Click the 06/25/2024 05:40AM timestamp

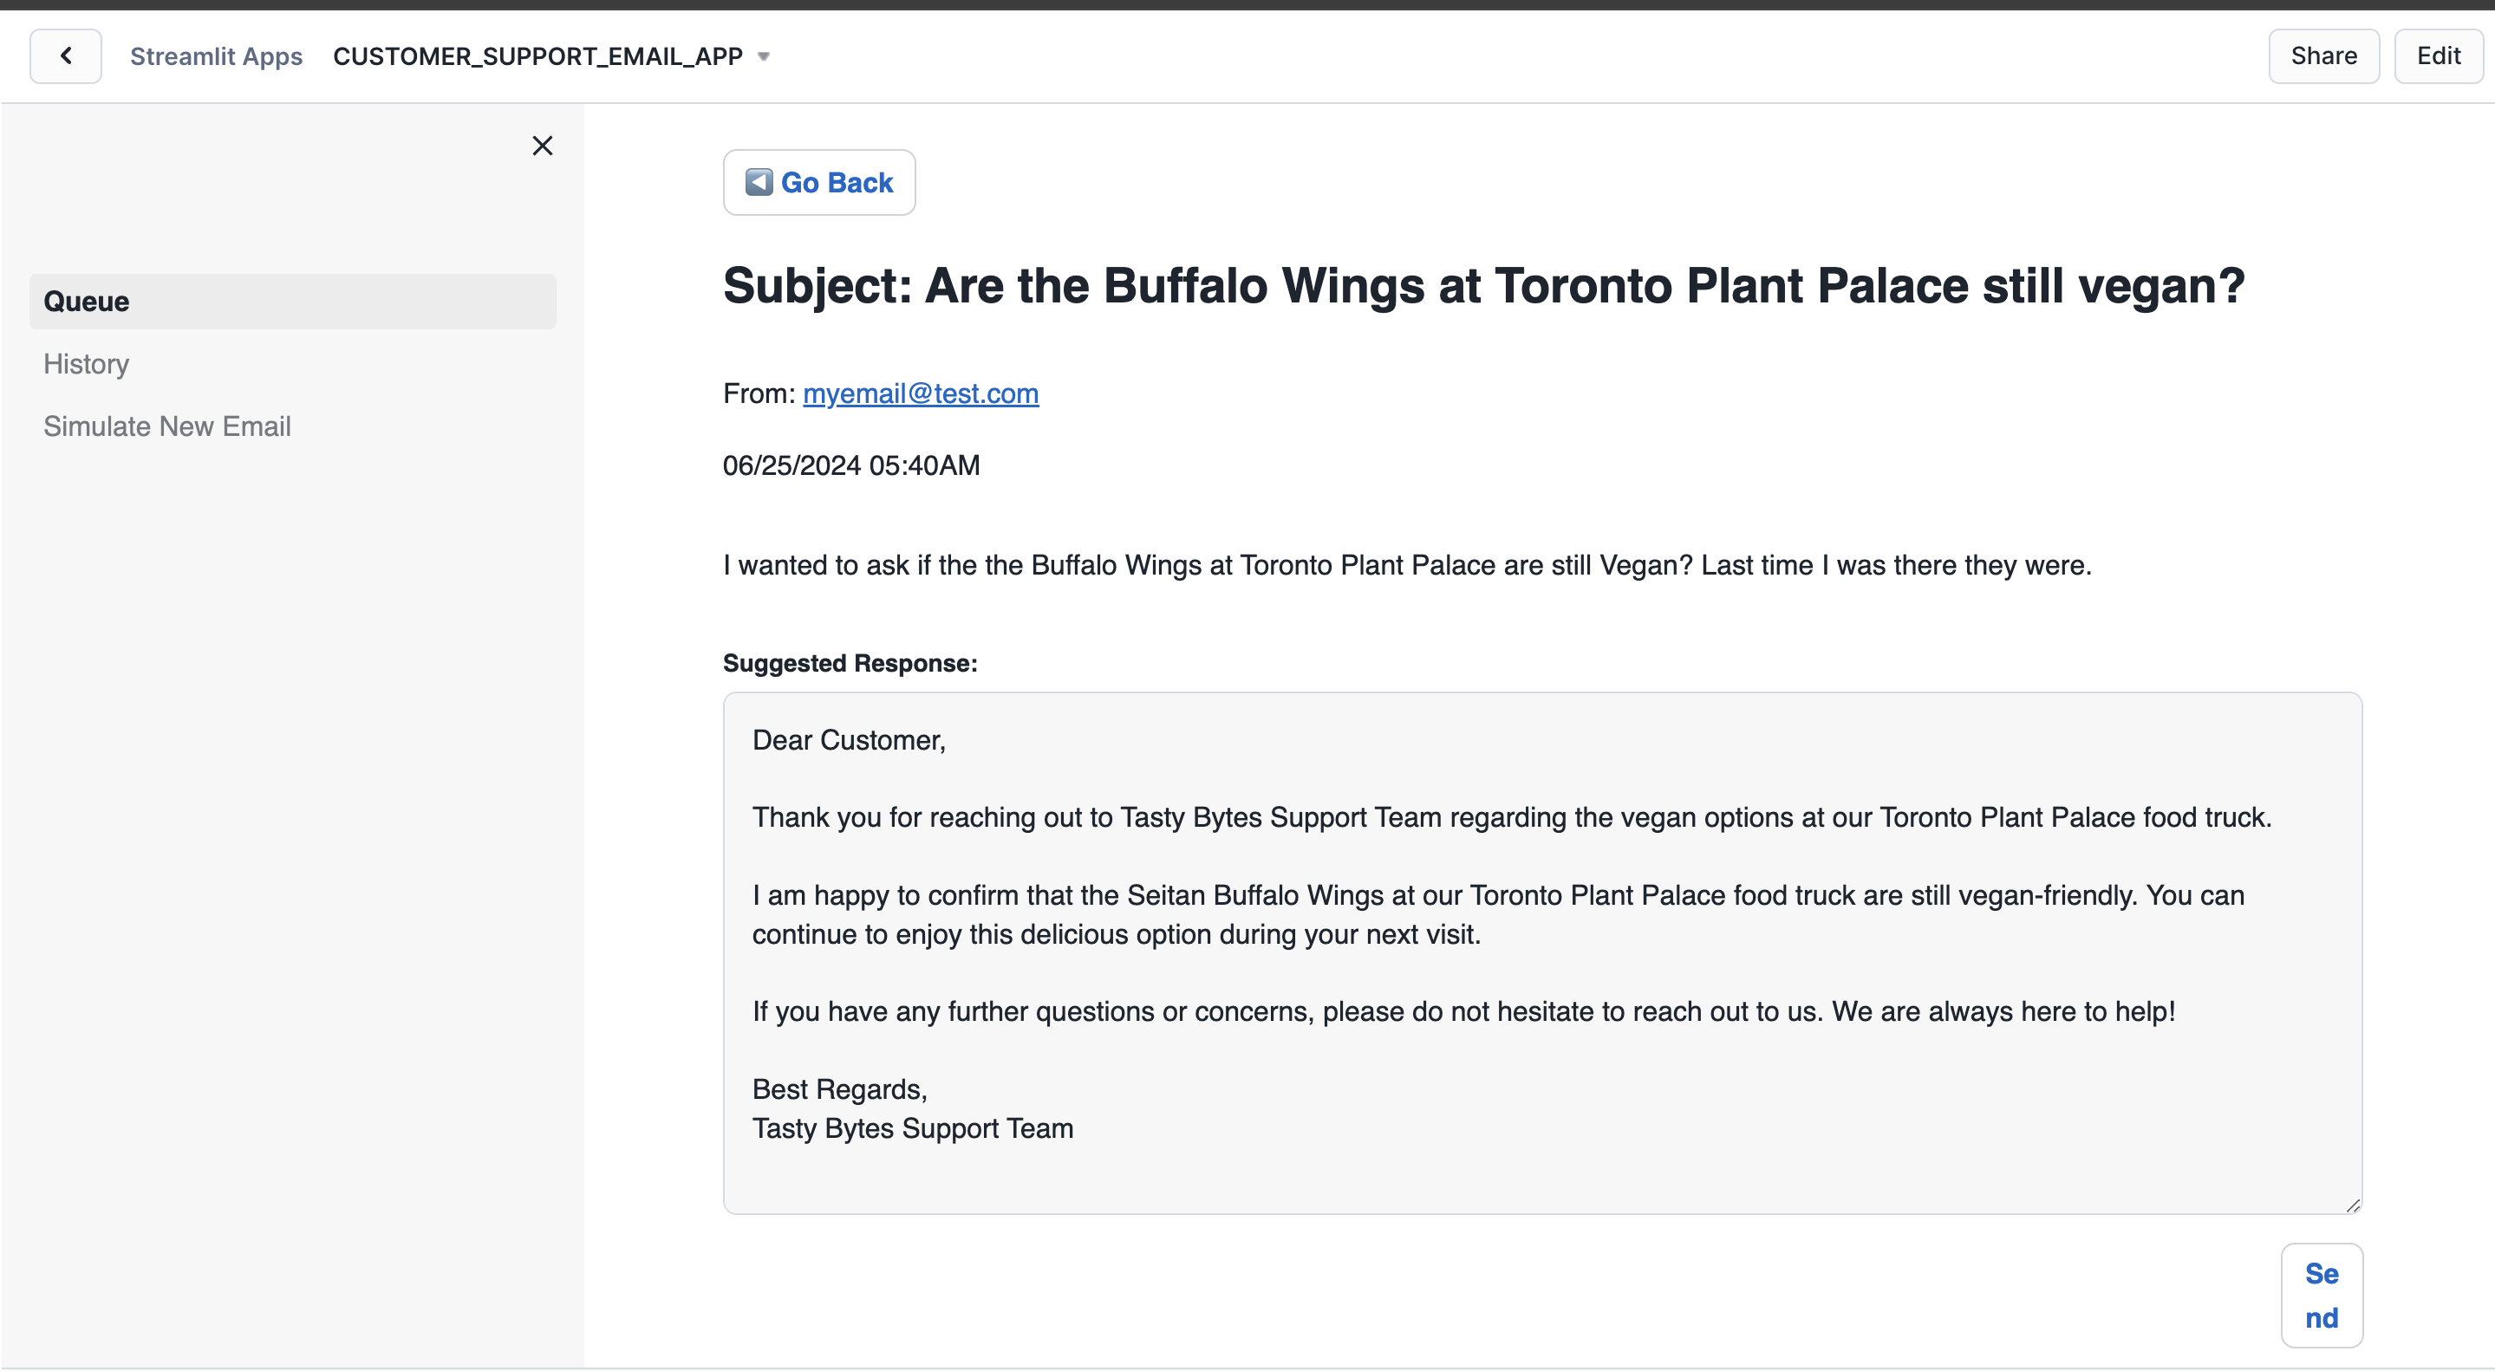(851, 465)
